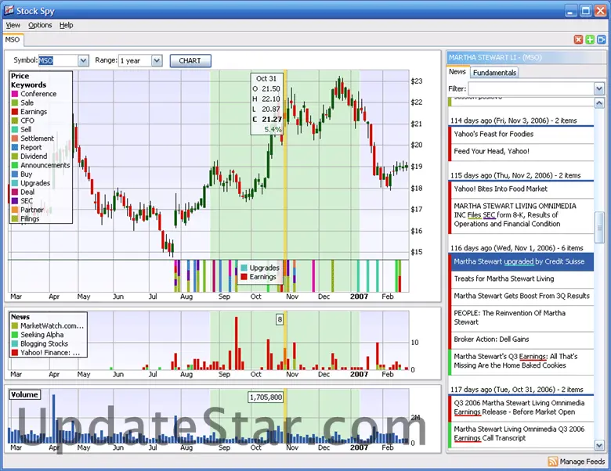Viewport: 611px width, 471px height.
Task: Open "Treats for Martha Stewart Living" item
Action: coord(521,279)
